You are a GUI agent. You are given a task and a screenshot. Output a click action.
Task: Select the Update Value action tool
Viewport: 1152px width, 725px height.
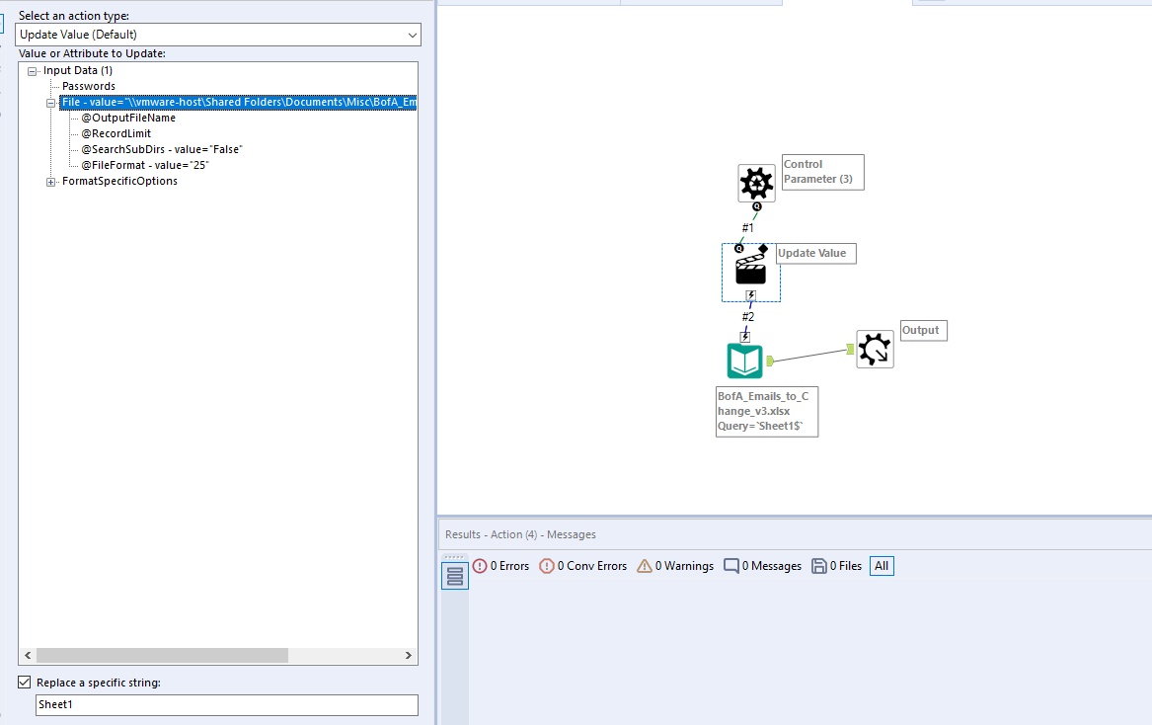pos(750,272)
